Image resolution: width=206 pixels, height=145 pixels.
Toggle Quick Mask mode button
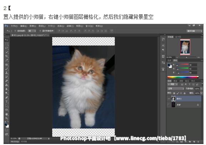[x=6, y=130]
